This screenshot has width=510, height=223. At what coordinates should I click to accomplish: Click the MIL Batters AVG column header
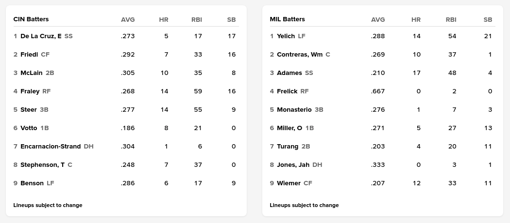378,20
